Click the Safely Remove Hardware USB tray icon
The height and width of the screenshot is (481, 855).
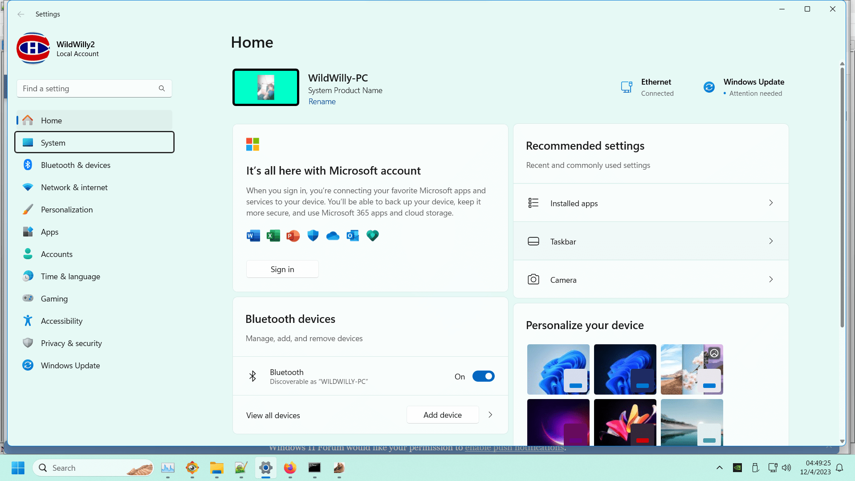pyautogui.click(x=755, y=468)
